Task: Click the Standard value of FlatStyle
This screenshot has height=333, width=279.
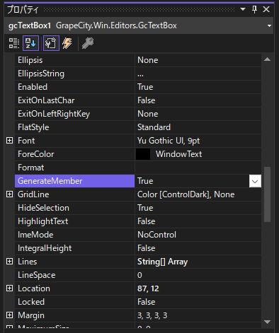Action: [154, 127]
